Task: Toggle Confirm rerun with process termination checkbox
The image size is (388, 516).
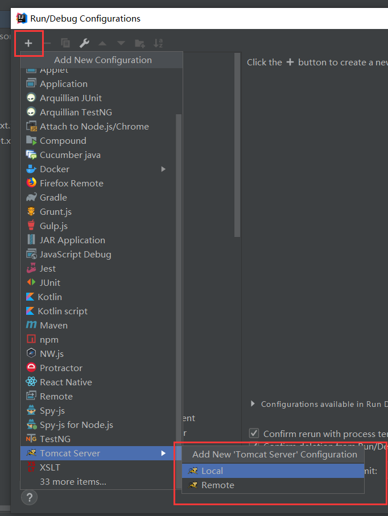Action: click(x=254, y=434)
